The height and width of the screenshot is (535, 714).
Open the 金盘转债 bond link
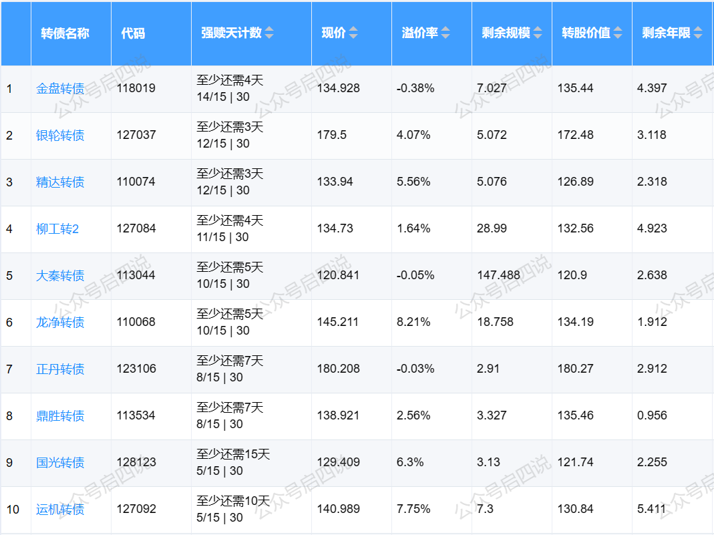coord(60,89)
